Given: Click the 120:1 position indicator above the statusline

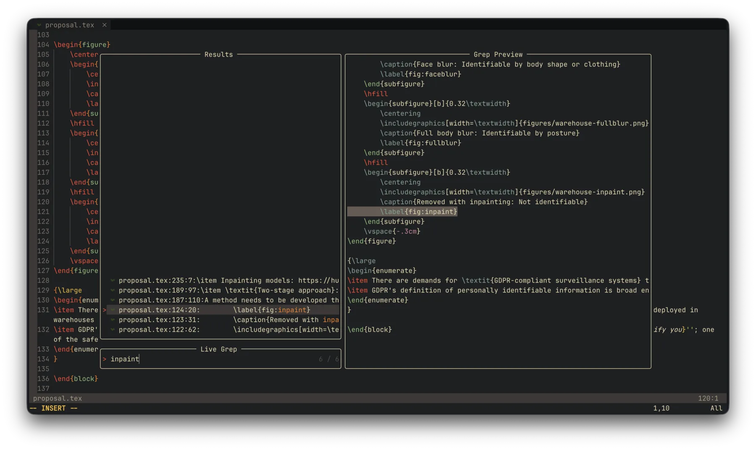Looking at the screenshot, I should [708, 398].
